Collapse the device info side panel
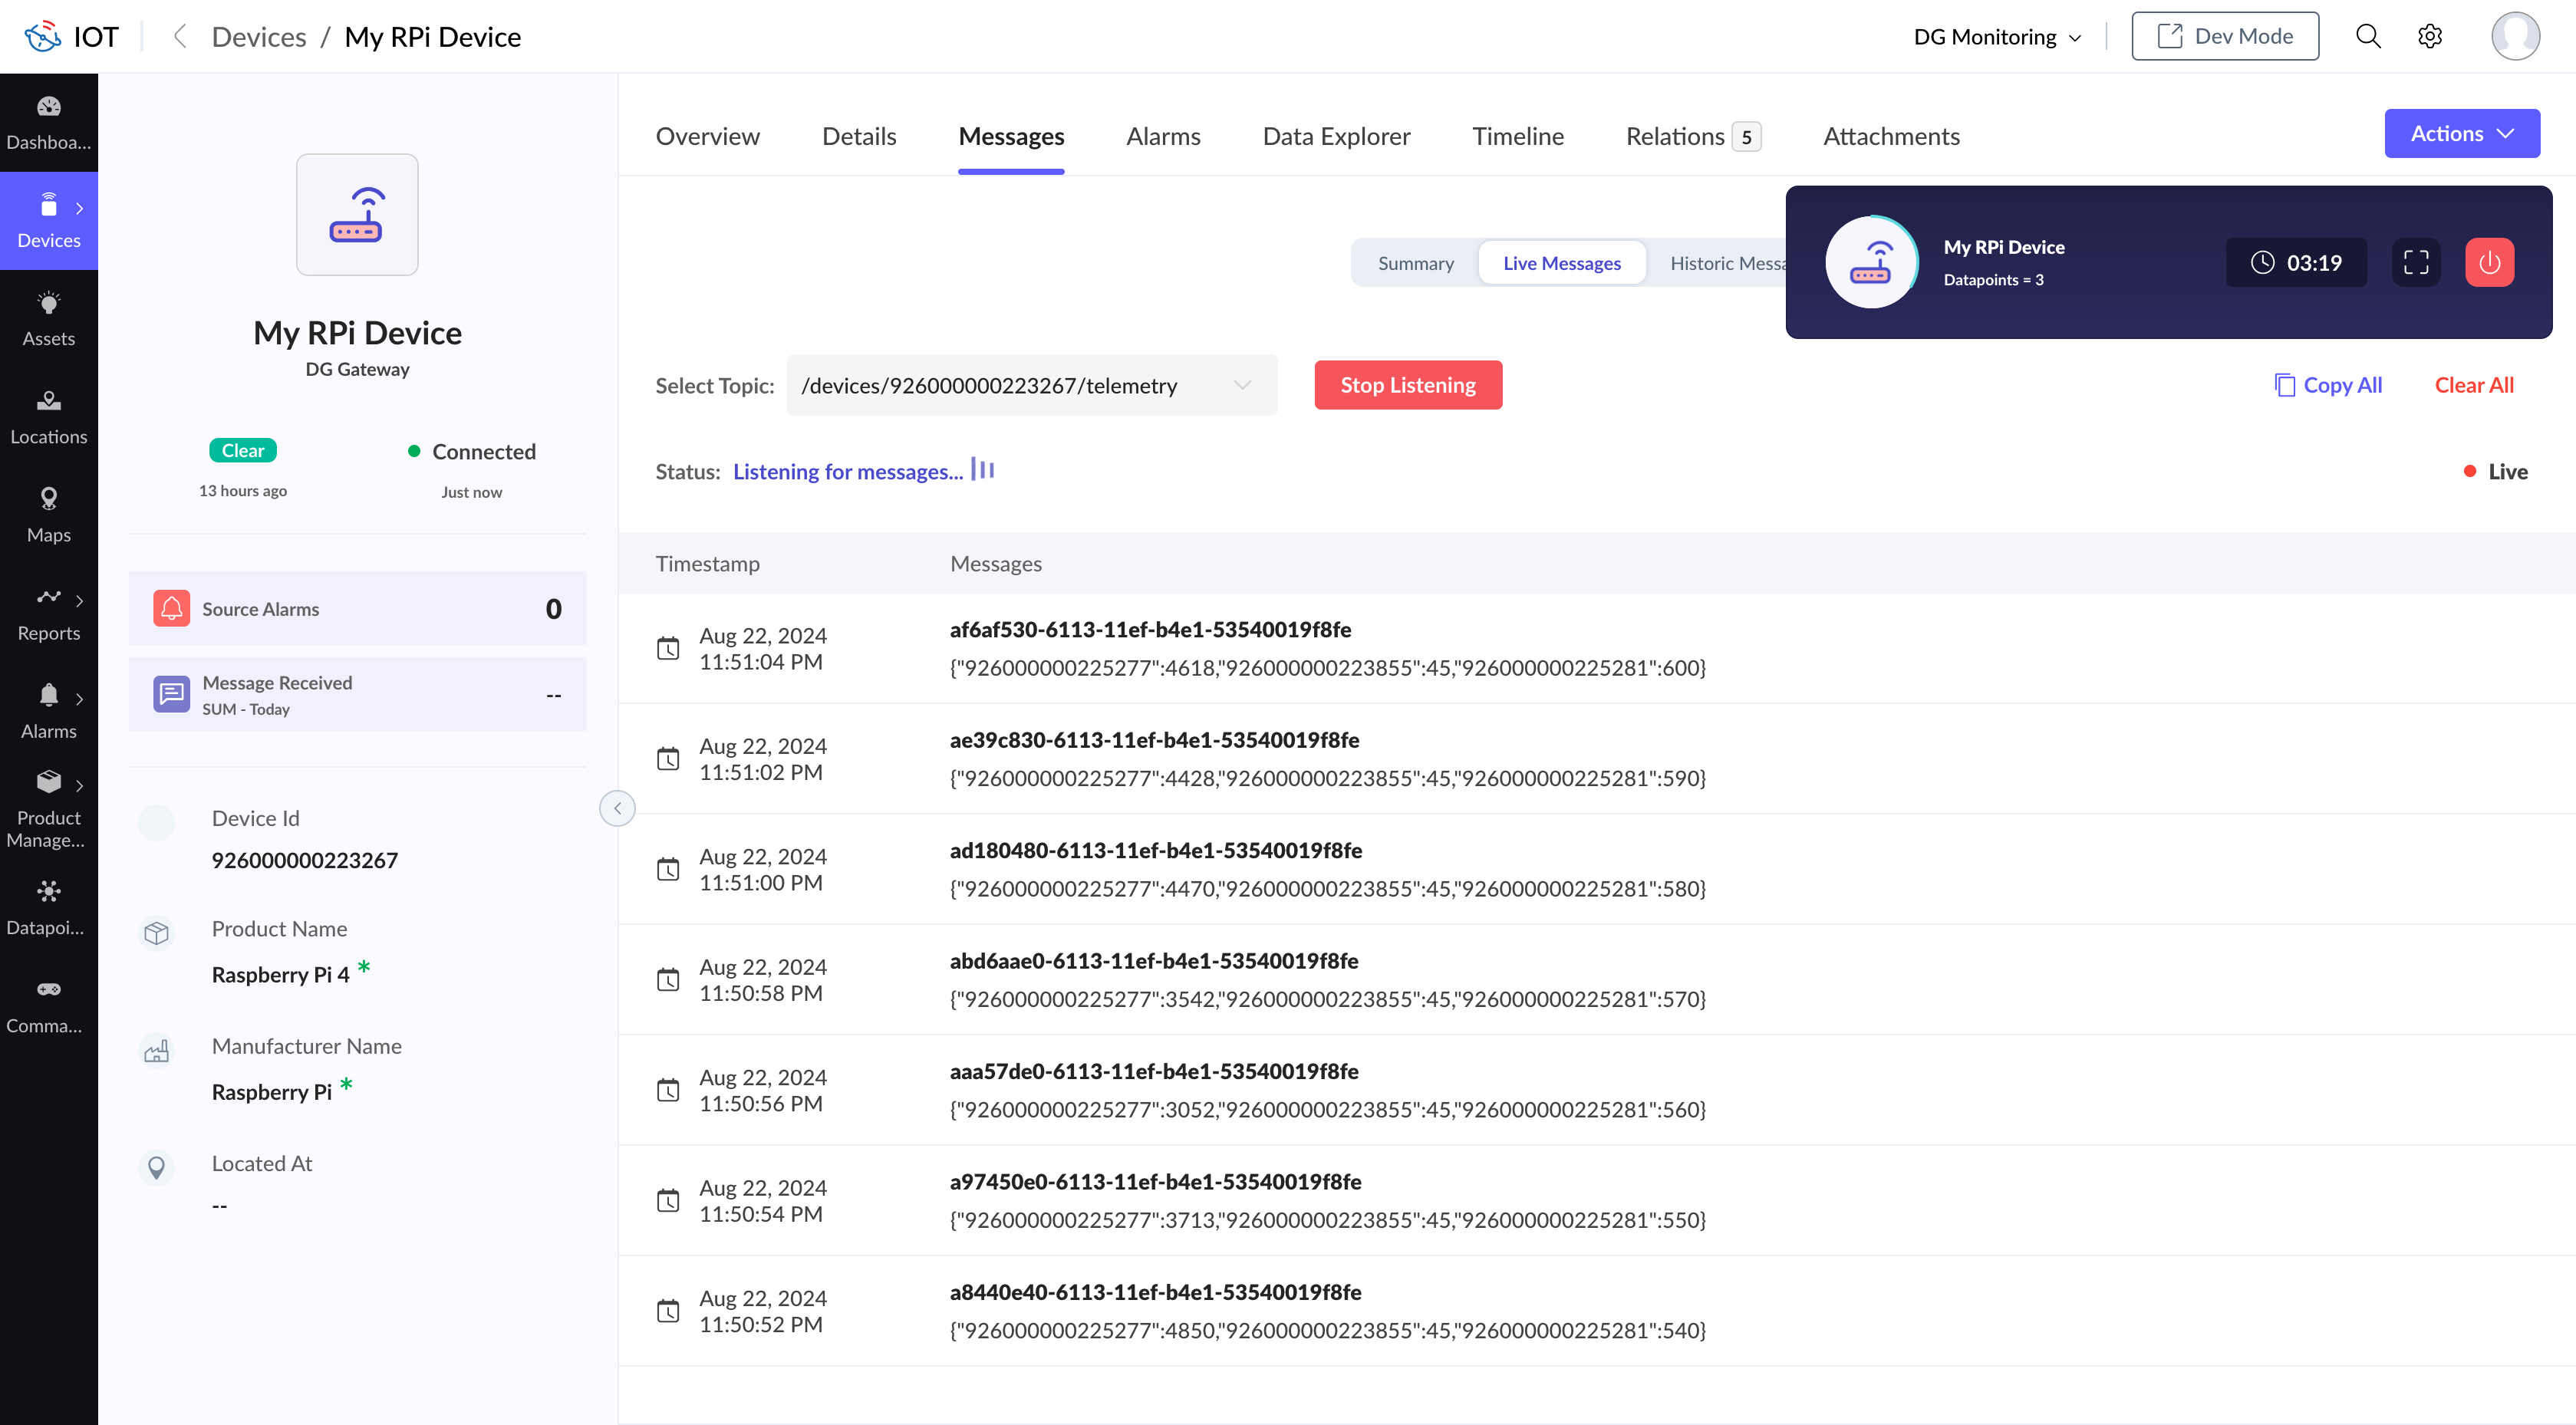The height and width of the screenshot is (1425, 2576). point(617,808)
